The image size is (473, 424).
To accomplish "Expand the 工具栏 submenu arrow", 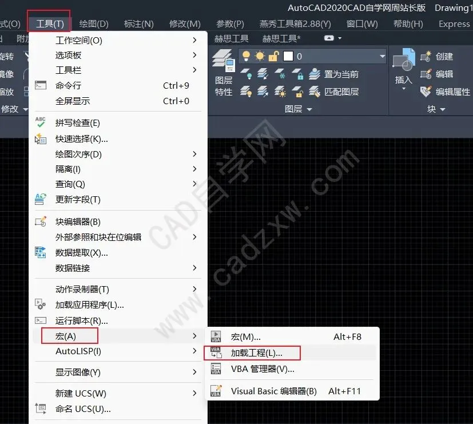I will 194,70.
